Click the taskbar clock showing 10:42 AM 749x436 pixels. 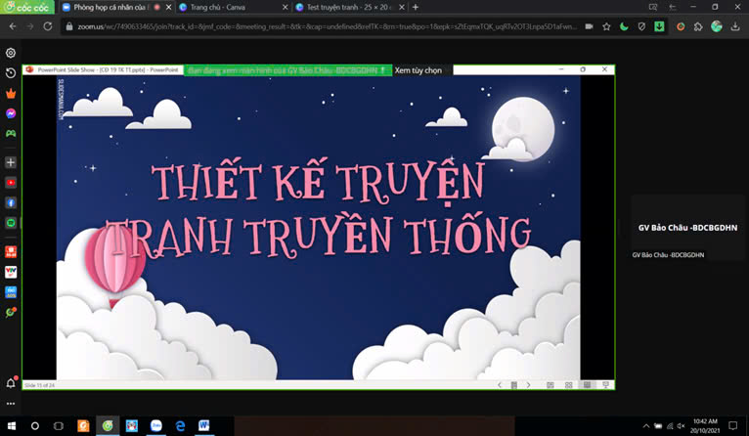pos(705,426)
